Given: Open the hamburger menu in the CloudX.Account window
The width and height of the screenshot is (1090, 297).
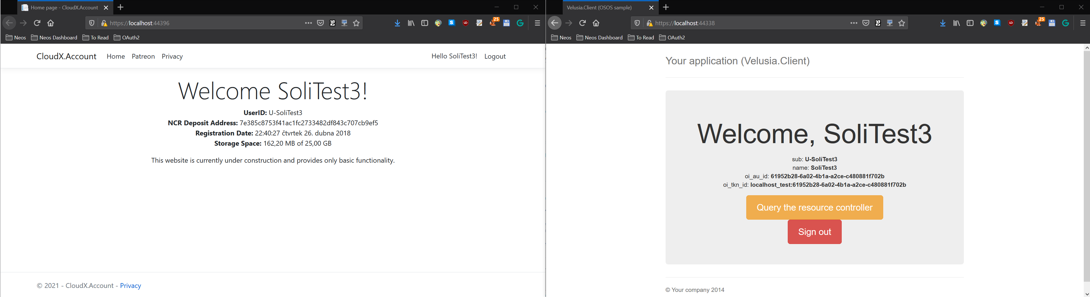Looking at the screenshot, I should coord(537,23).
